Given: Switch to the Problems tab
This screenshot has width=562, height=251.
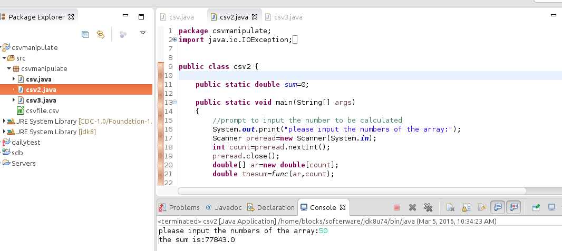Looking at the screenshot, I should (x=179, y=207).
